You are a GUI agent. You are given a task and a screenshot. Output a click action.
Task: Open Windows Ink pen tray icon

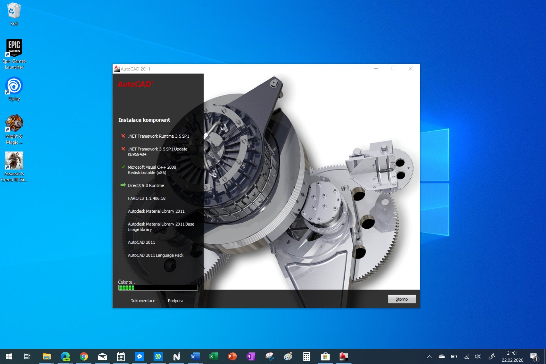(x=492, y=356)
